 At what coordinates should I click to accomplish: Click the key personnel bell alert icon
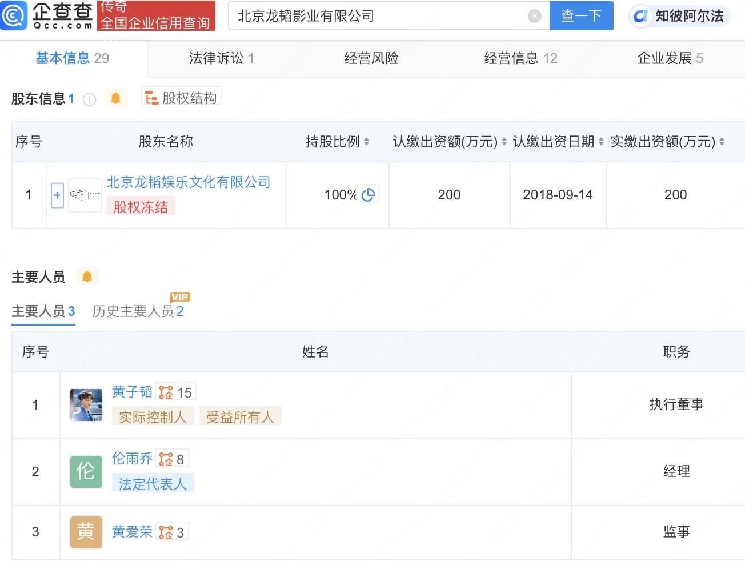click(x=87, y=277)
